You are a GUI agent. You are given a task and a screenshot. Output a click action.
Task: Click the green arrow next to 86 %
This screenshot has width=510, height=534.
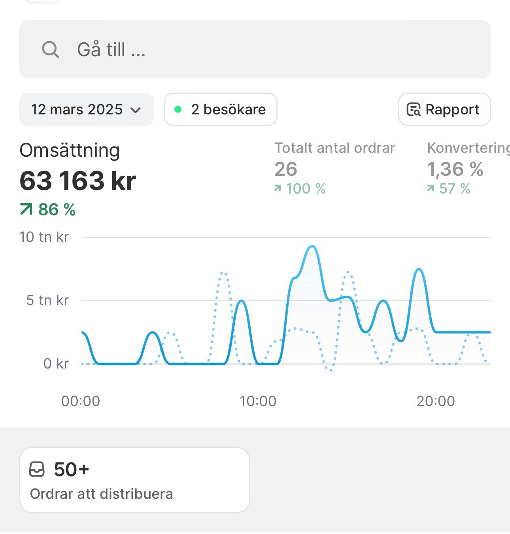[26, 209]
